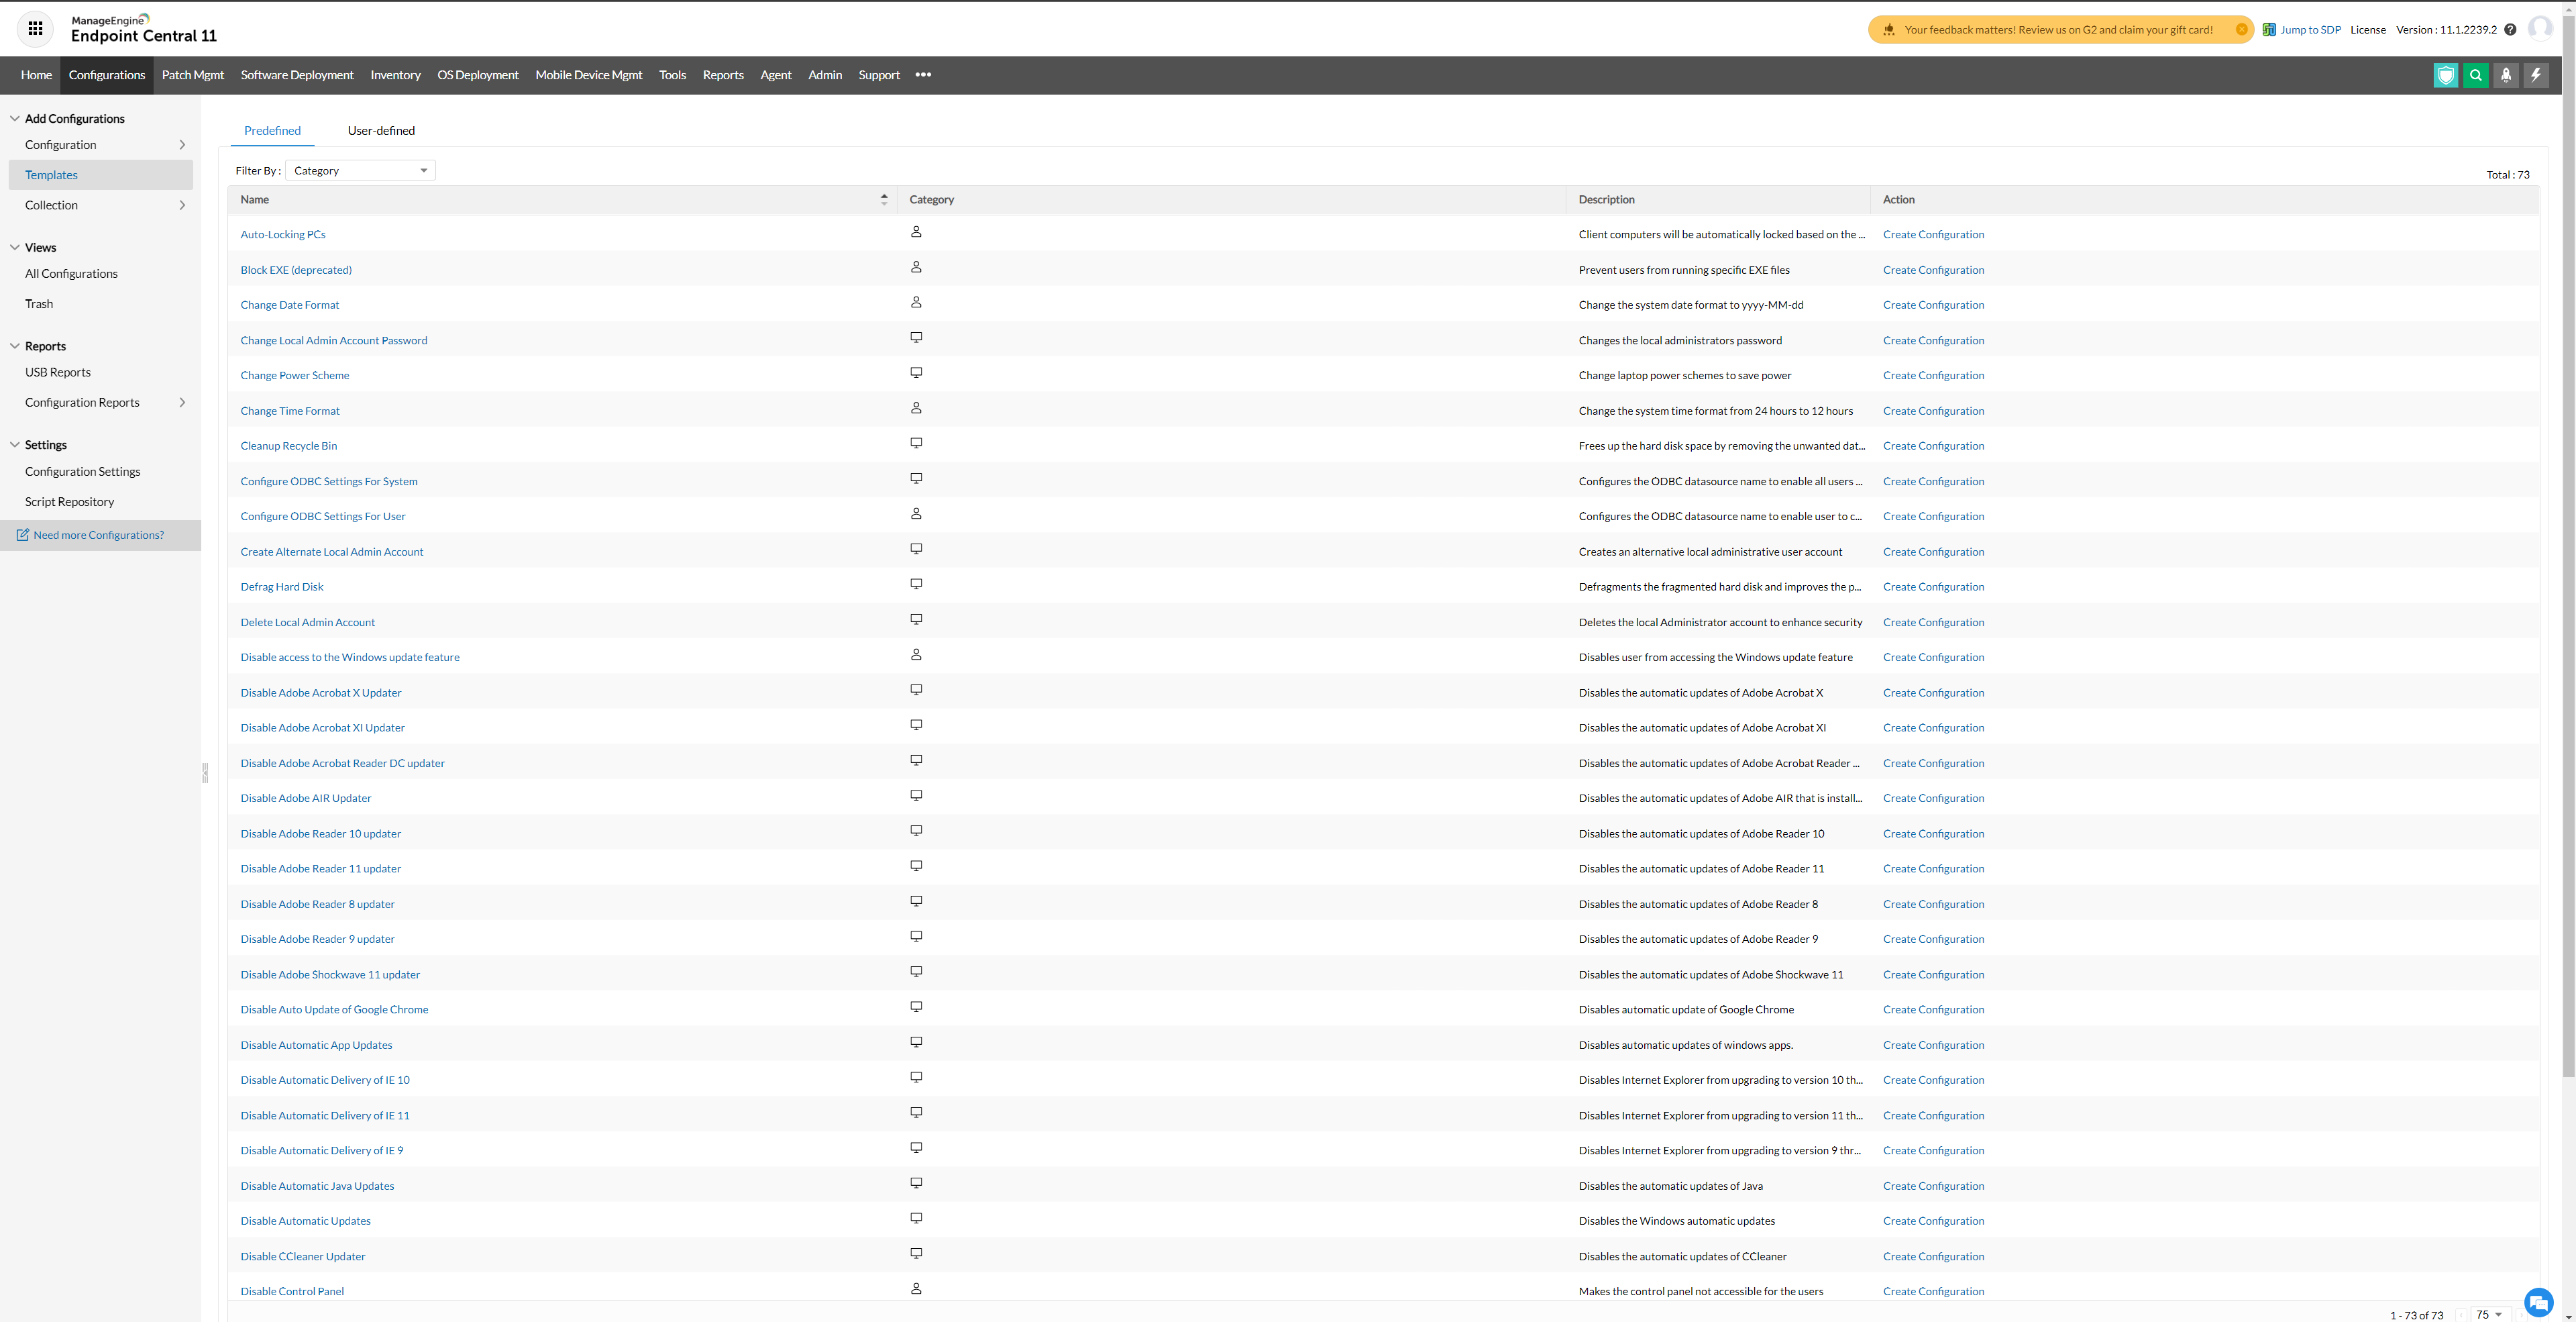
Task: Open the user profile avatar
Action: pos(2539,28)
